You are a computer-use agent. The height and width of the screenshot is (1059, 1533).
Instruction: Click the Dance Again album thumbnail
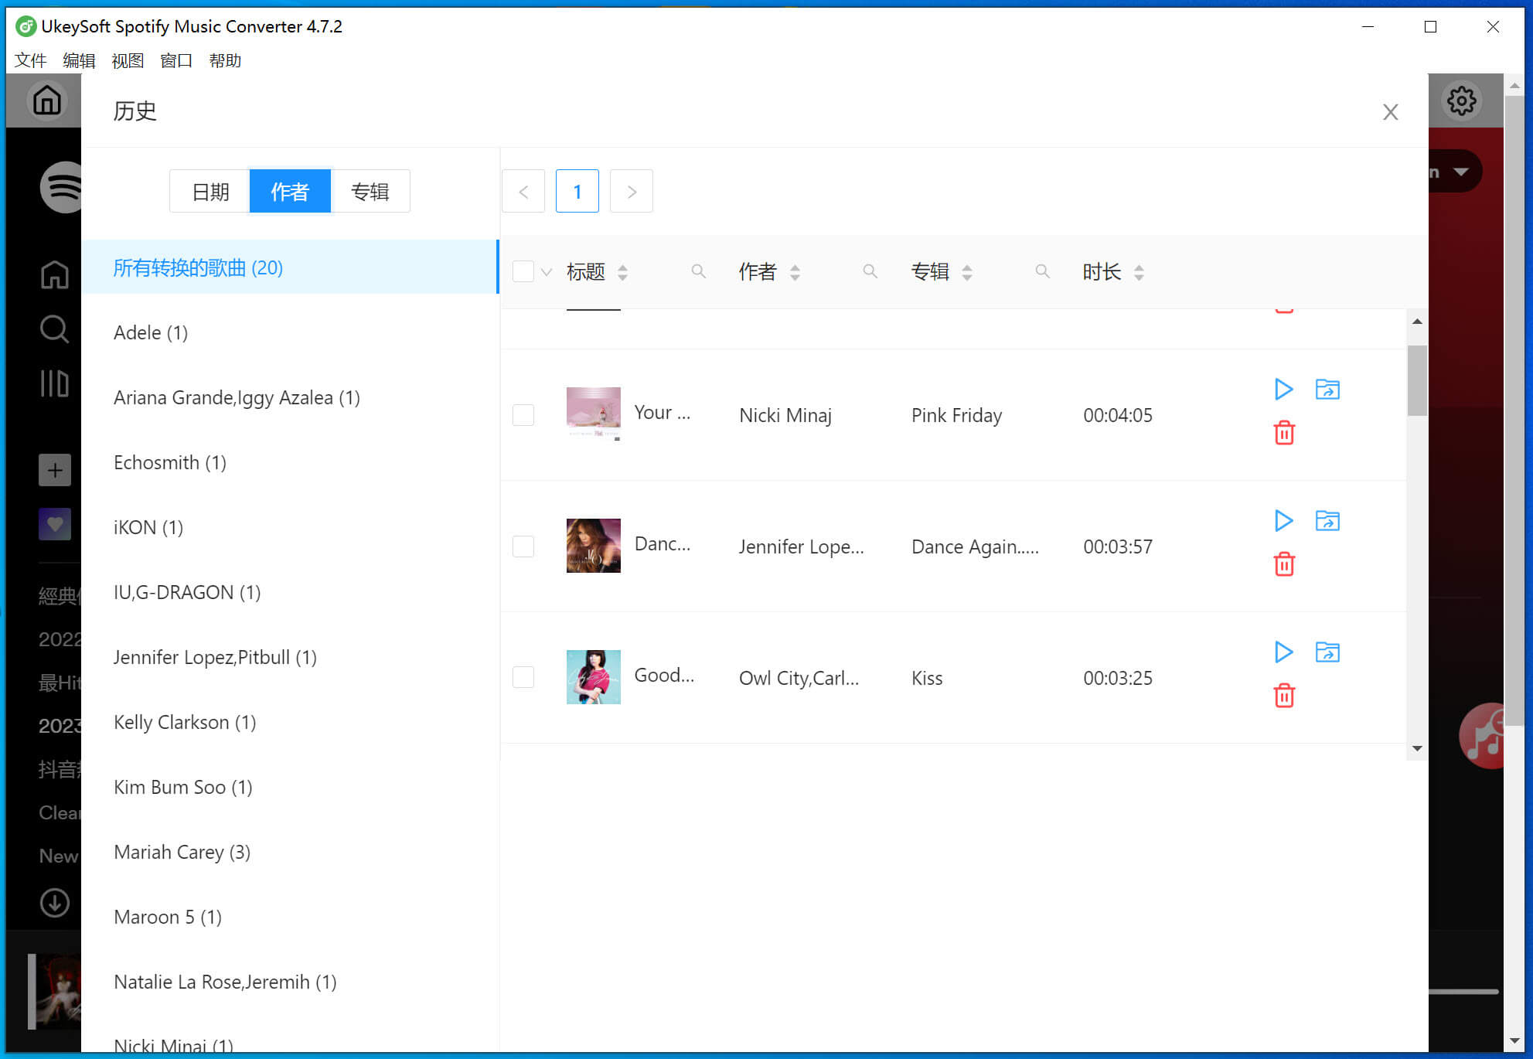(x=594, y=546)
